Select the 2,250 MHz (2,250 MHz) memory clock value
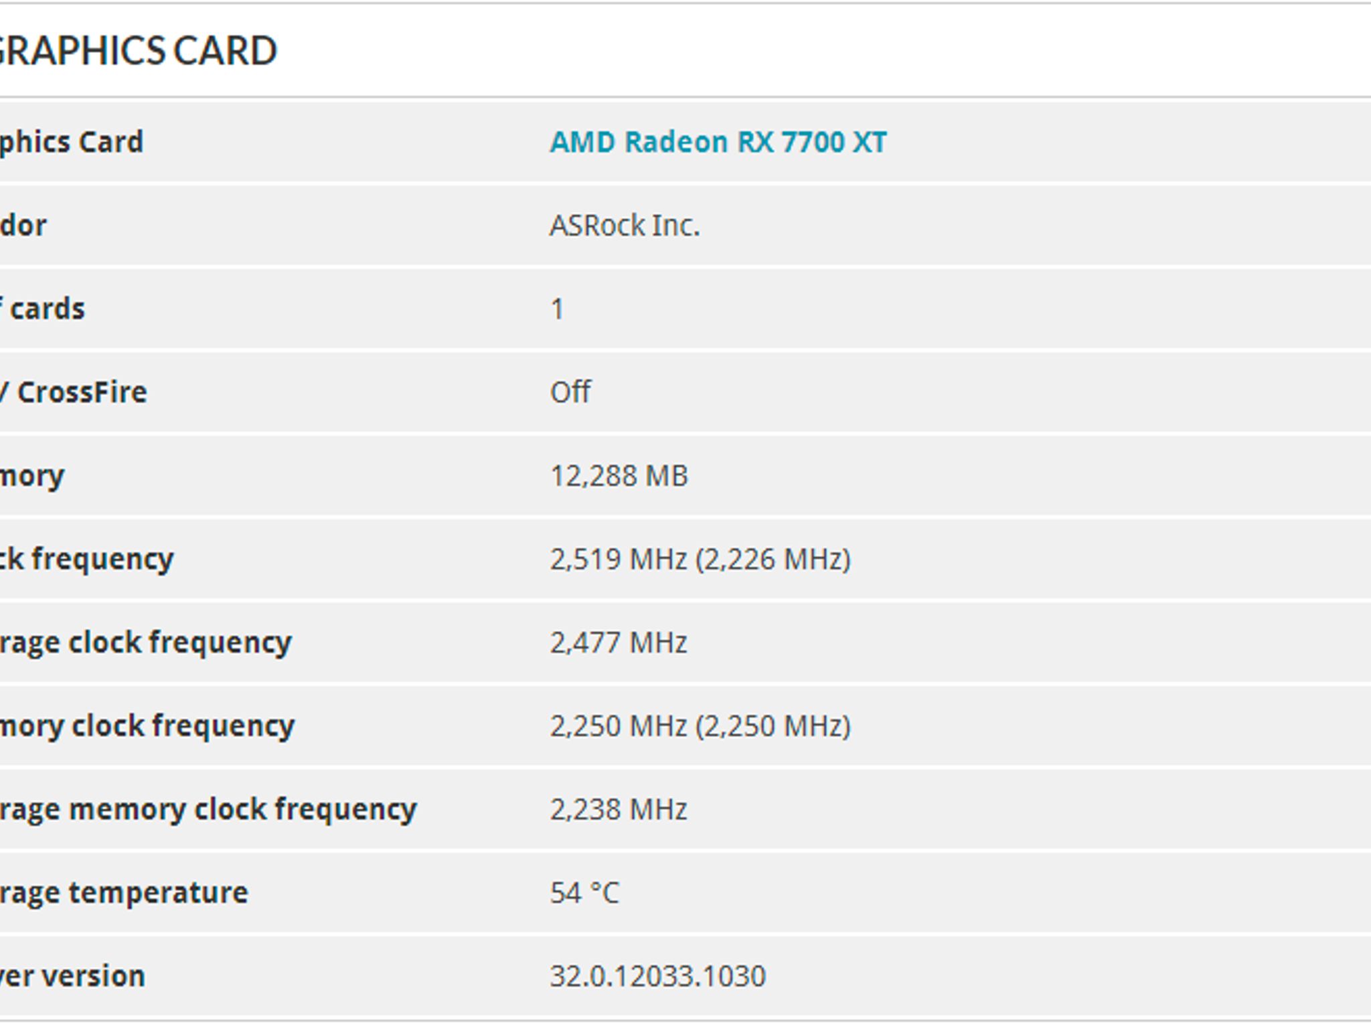Viewport: 1371px width, 1028px height. (700, 725)
